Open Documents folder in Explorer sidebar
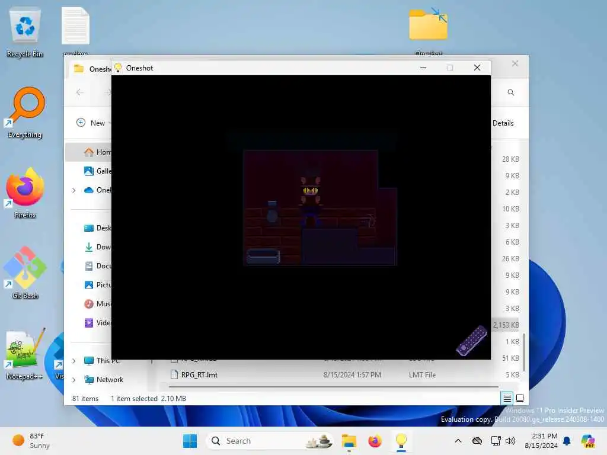This screenshot has width=607, height=455. coord(97,266)
